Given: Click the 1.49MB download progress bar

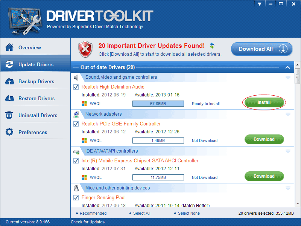Looking at the screenshot, I should 158,140.
